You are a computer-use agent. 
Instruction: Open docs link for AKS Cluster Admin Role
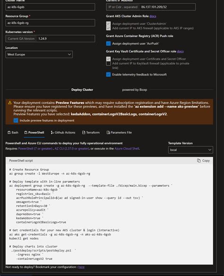pos(153,16)
